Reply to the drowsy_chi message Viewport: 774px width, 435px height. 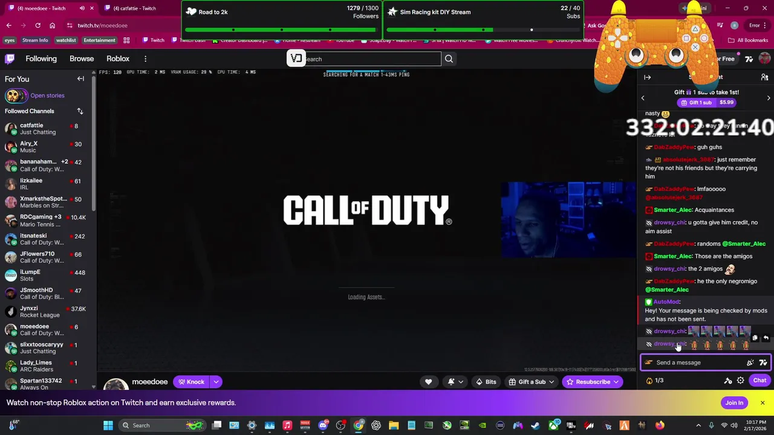[766, 338]
